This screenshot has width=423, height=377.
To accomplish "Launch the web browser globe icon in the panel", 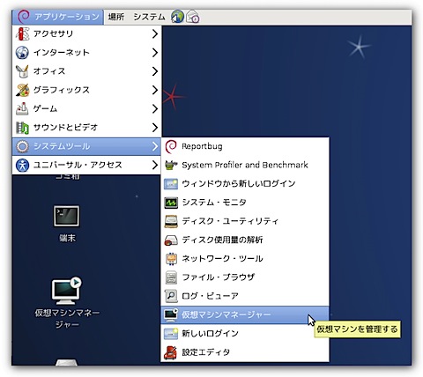I will (177, 17).
